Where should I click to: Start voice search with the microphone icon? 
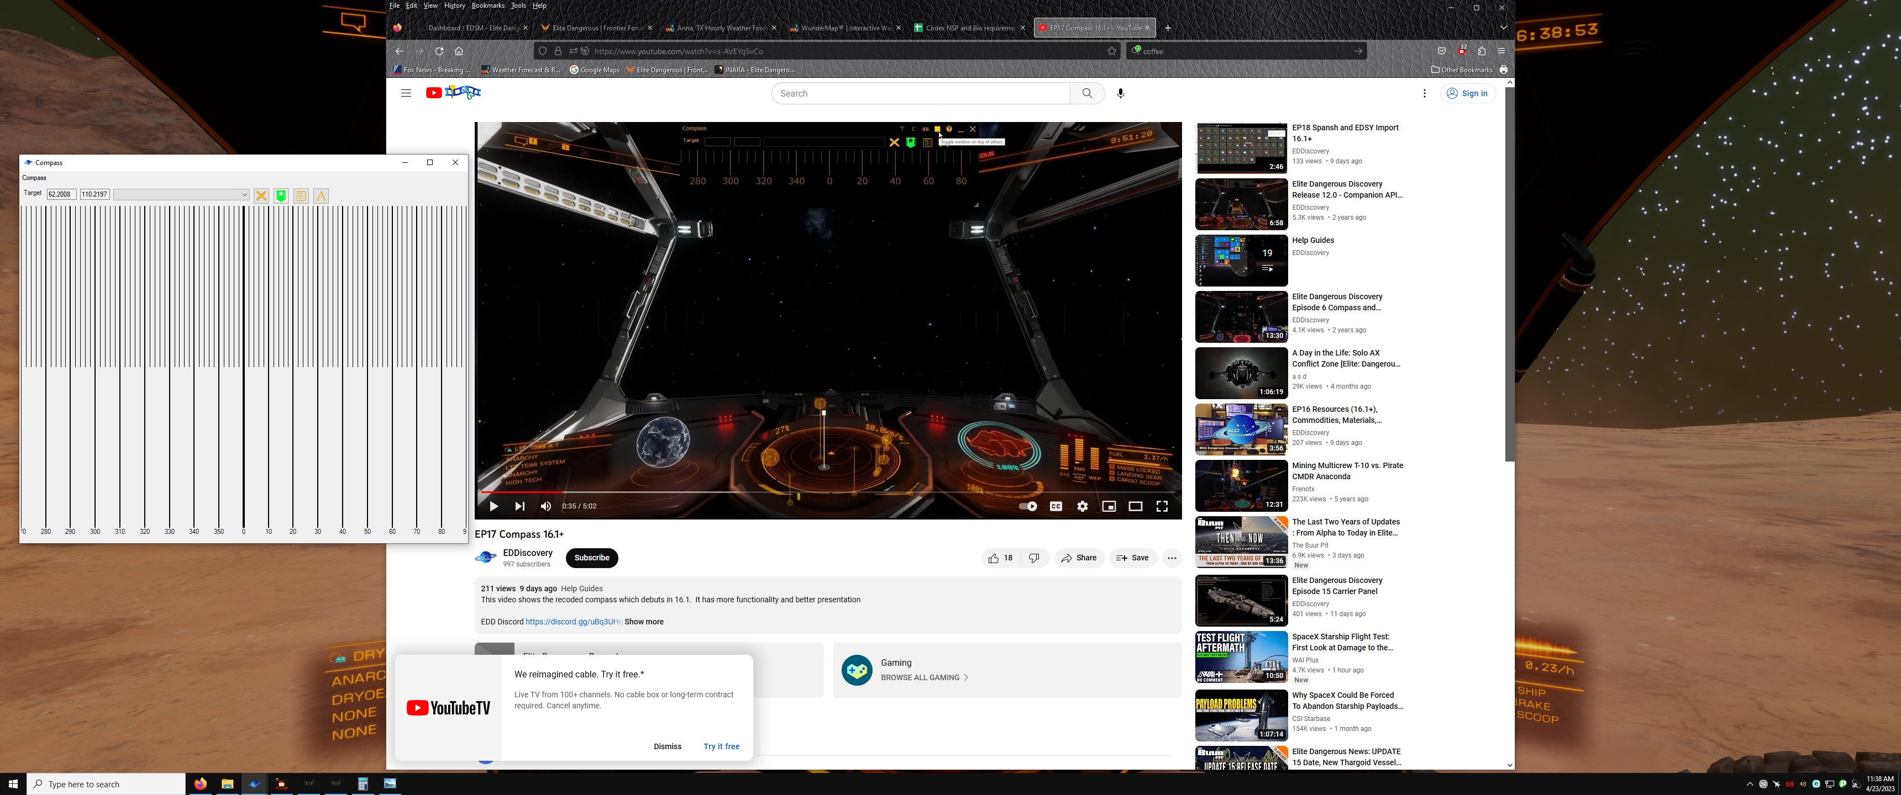coord(1120,93)
